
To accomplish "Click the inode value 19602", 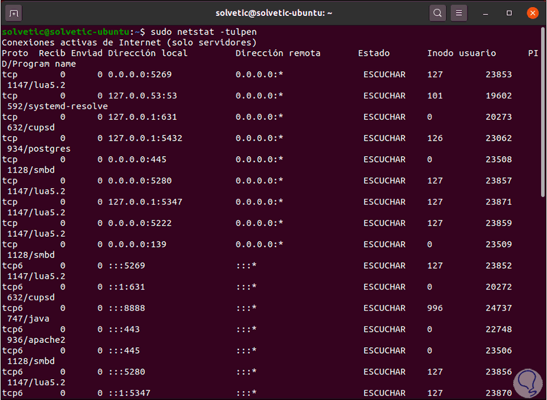I will point(499,96).
